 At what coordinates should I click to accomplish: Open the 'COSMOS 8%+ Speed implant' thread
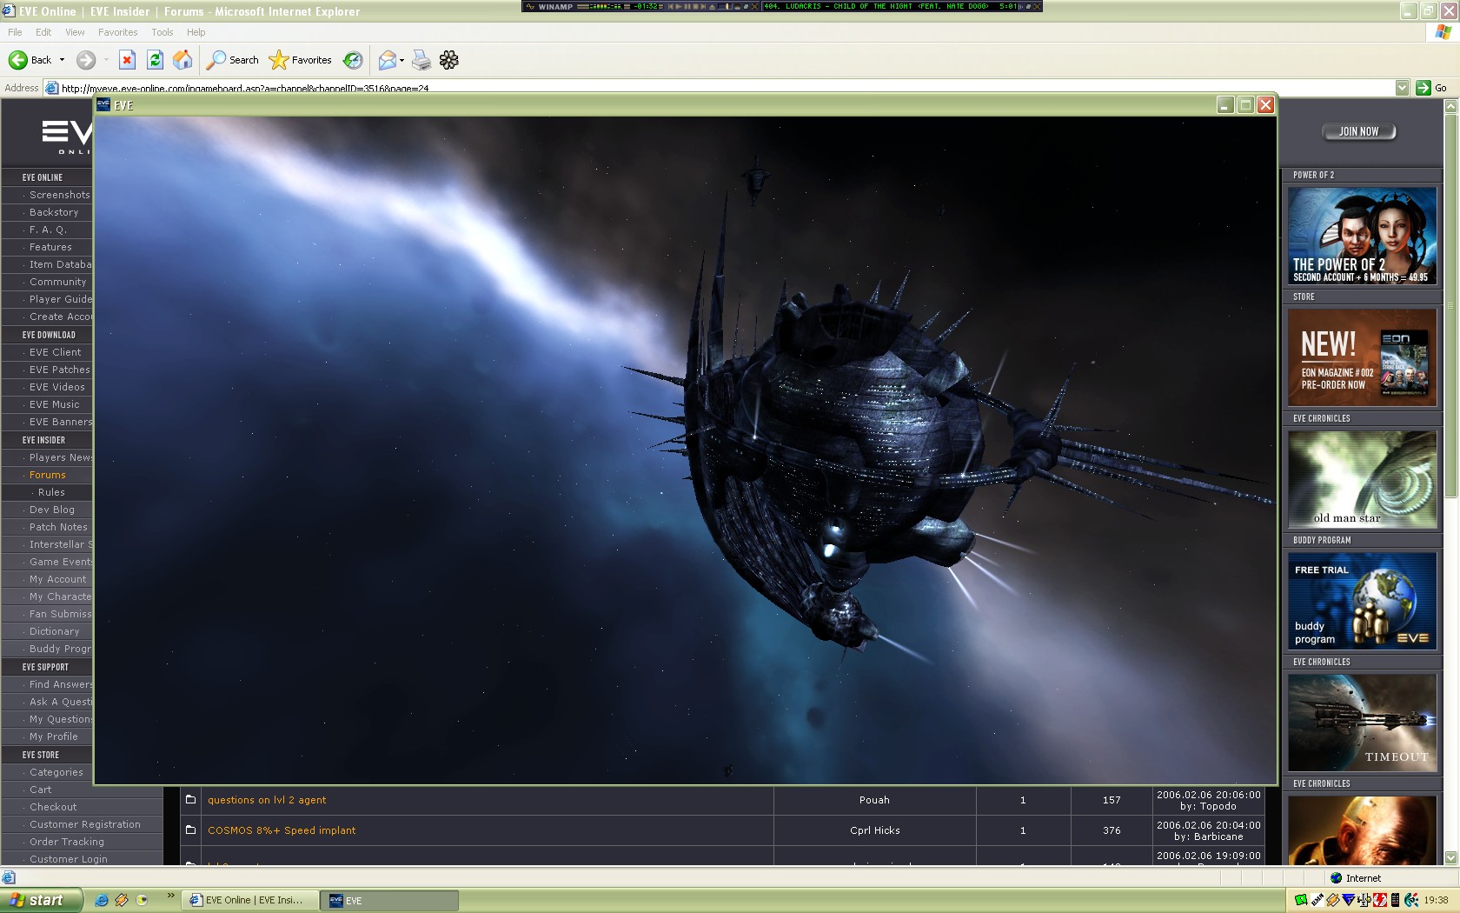(282, 830)
